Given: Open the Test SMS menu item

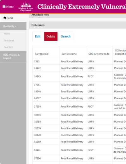Looking at the screenshot, I should [9, 47].
